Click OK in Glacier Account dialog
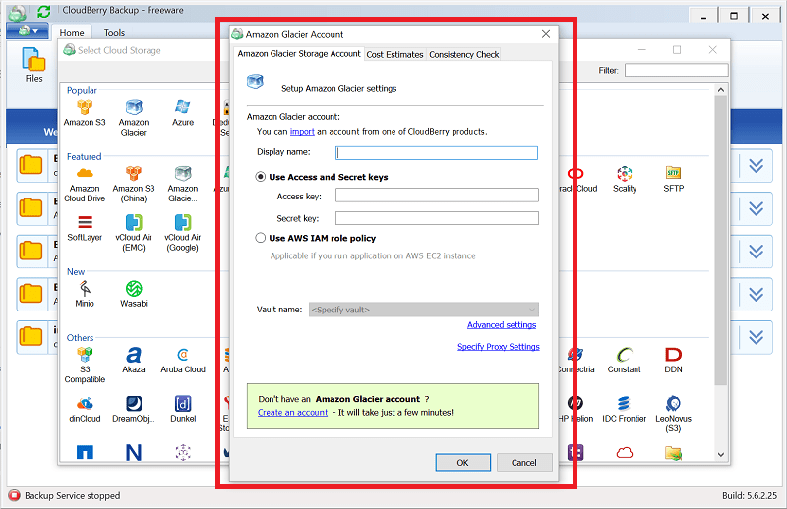This screenshot has height=509, width=787. point(462,463)
